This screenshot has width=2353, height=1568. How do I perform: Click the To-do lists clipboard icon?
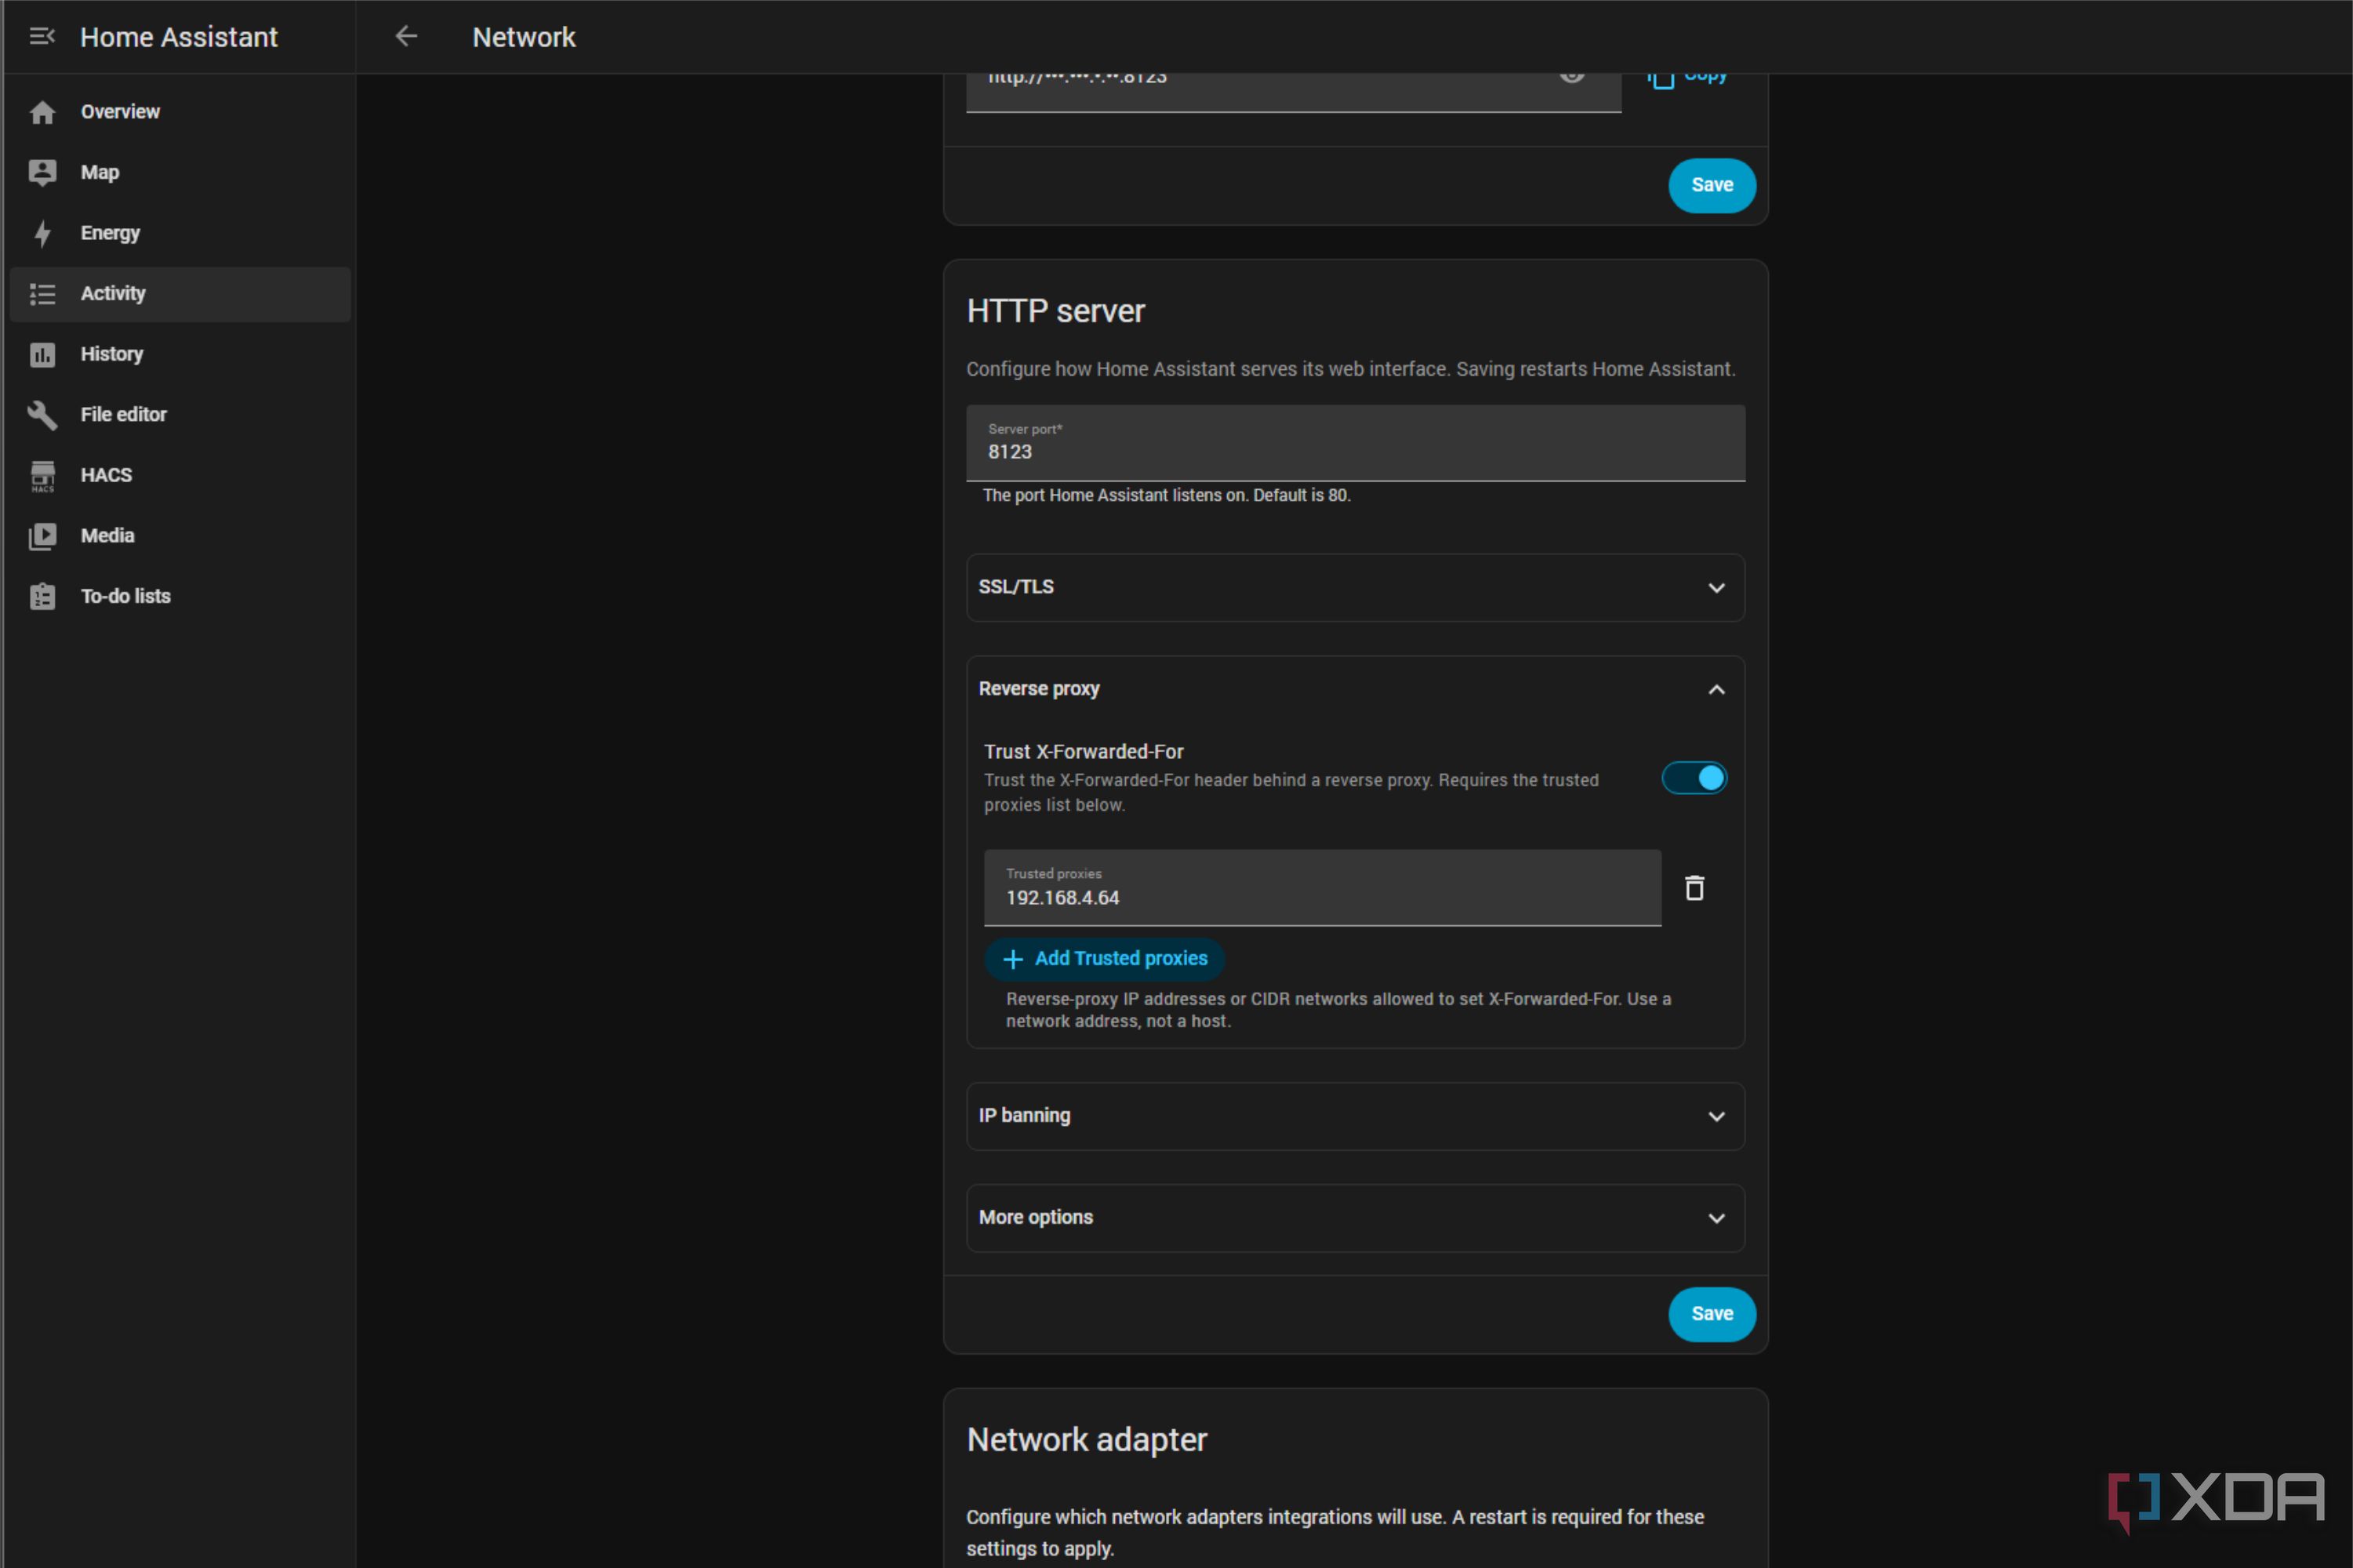42,597
